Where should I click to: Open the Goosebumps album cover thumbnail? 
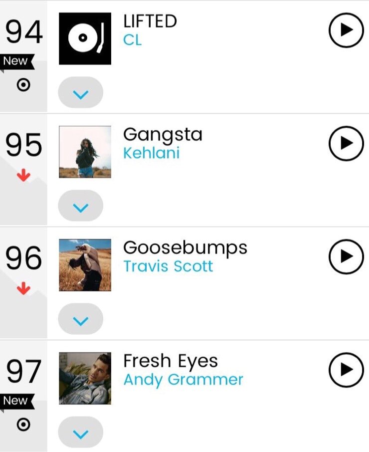tap(85, 265)
